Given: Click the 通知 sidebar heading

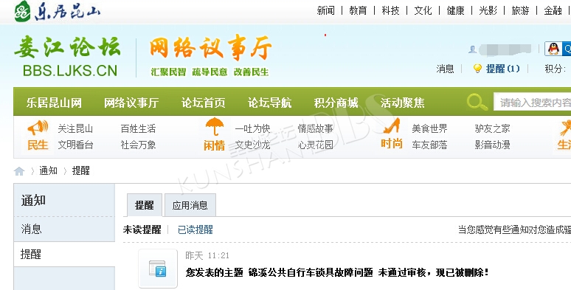Looking at the screenshot, I should (x=33, y=201).
